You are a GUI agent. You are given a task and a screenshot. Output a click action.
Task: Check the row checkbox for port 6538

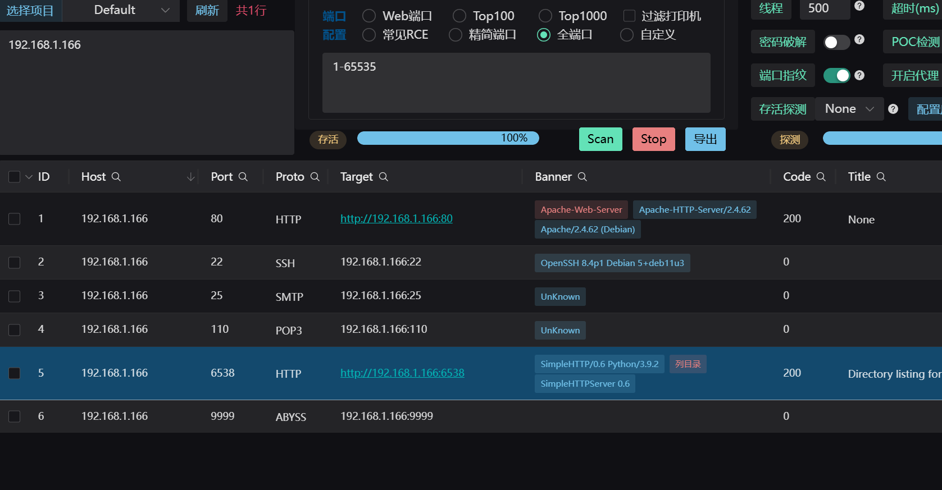[15, 373]
